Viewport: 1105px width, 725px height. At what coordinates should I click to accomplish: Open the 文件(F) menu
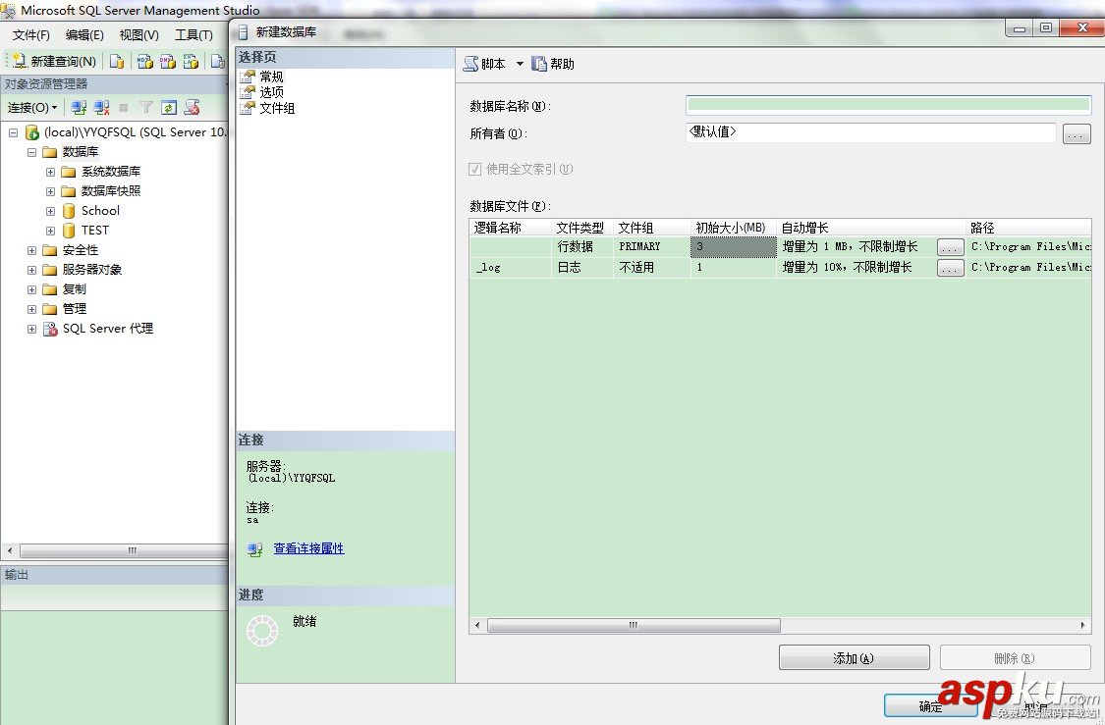pyautogui.click(x=31, y=35)
